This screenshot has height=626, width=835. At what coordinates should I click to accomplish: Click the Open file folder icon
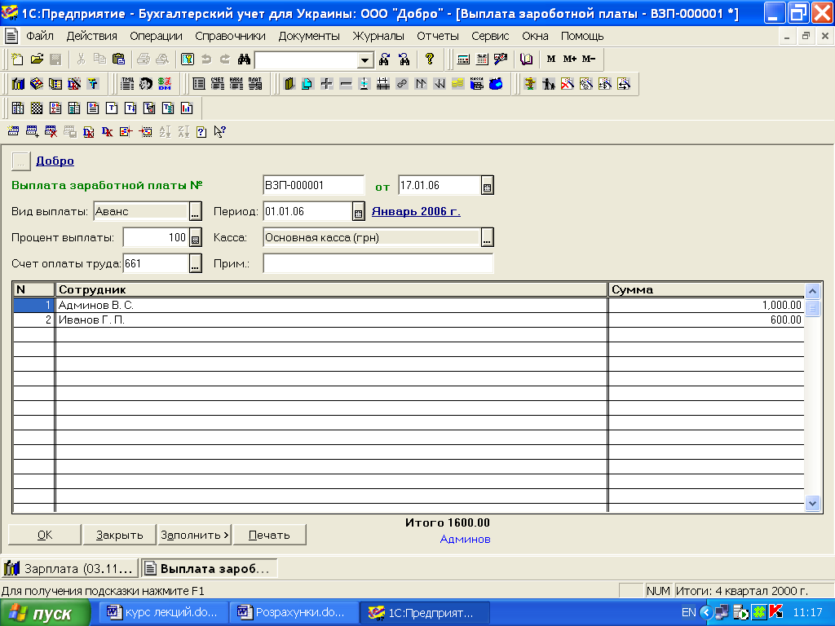[x=37, y=60]
